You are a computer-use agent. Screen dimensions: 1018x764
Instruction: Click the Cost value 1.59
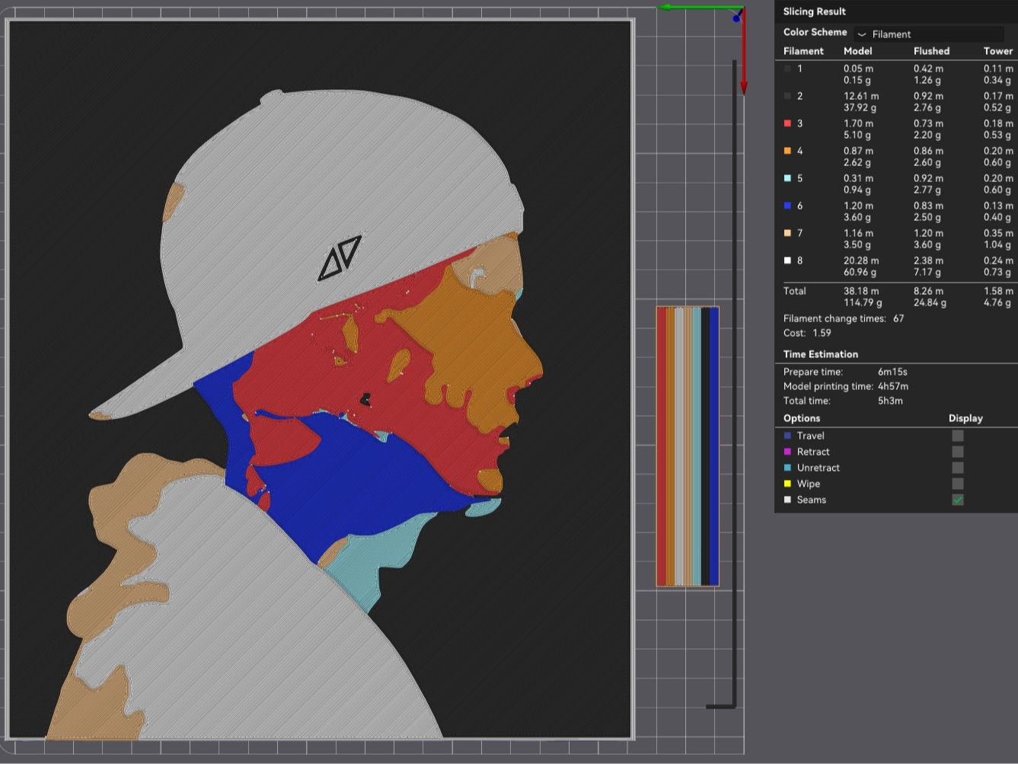tap(822, 333)
